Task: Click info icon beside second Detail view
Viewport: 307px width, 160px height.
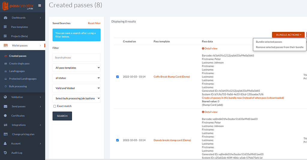Action: [x=203, y=112]
